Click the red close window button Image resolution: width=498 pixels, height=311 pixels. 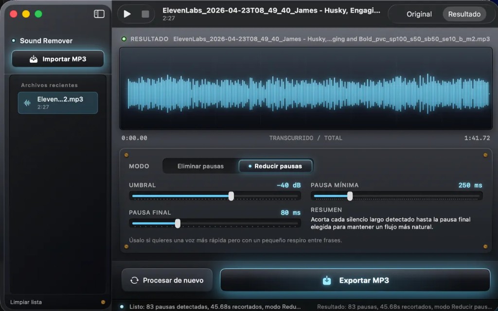coord(14,14)
